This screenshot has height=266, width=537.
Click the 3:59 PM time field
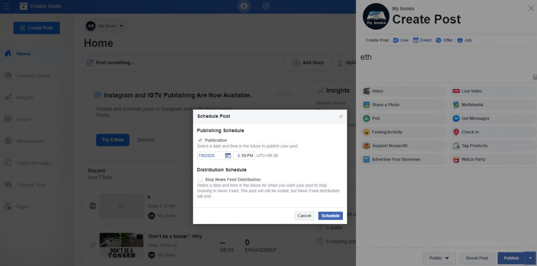244,156
